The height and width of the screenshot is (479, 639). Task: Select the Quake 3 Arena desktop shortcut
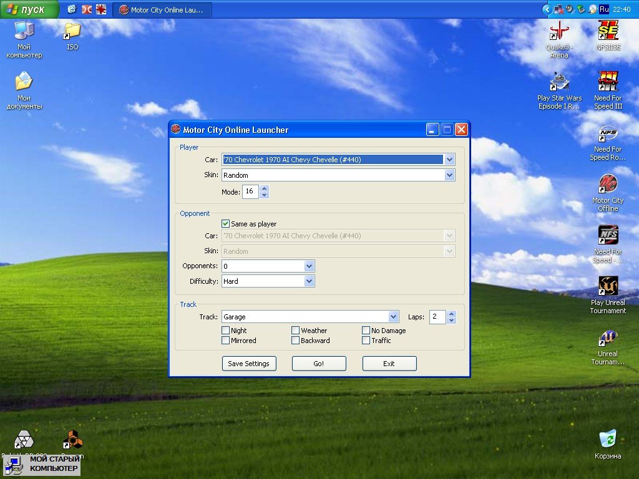pyautogui.click(x=559, y=32)
